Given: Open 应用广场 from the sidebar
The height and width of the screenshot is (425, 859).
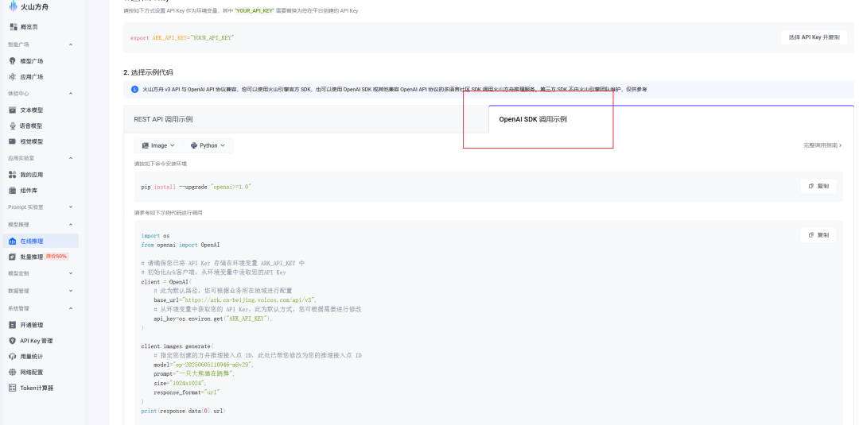Looking at the screenshot, I should [31, 77].
